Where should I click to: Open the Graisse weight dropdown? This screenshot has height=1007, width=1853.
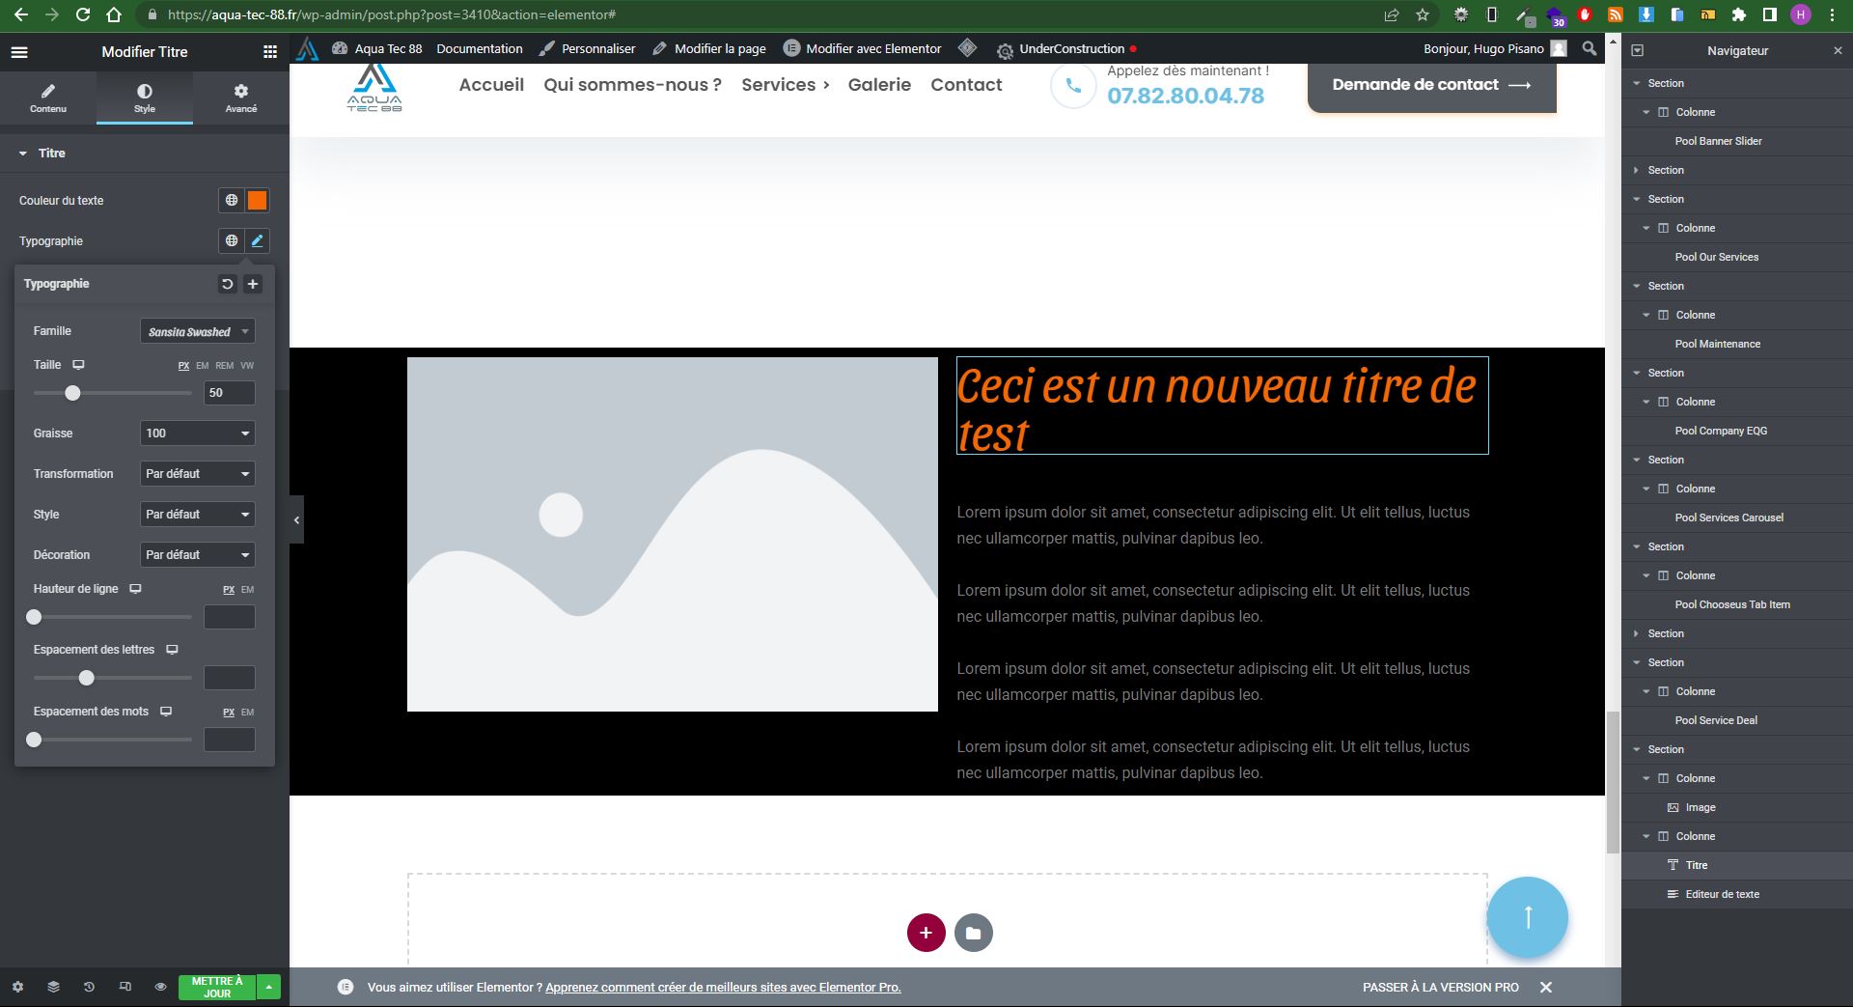pyautogui.click(x=198, y=434)
